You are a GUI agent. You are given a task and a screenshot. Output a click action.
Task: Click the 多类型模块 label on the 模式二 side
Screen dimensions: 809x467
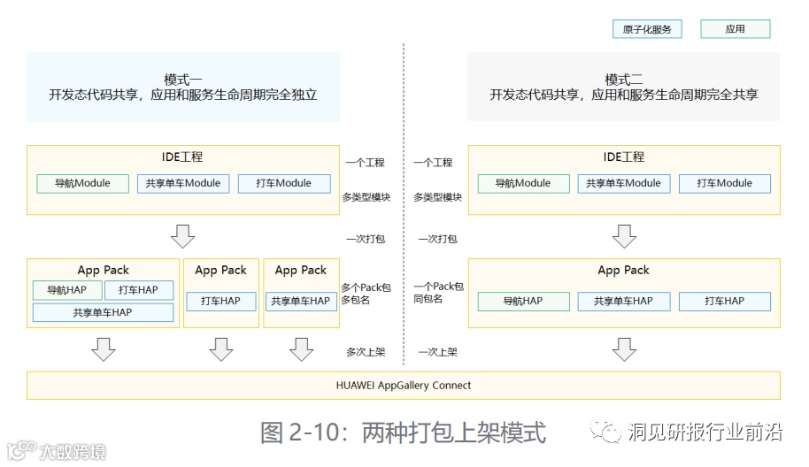click(x=437, y=197)
